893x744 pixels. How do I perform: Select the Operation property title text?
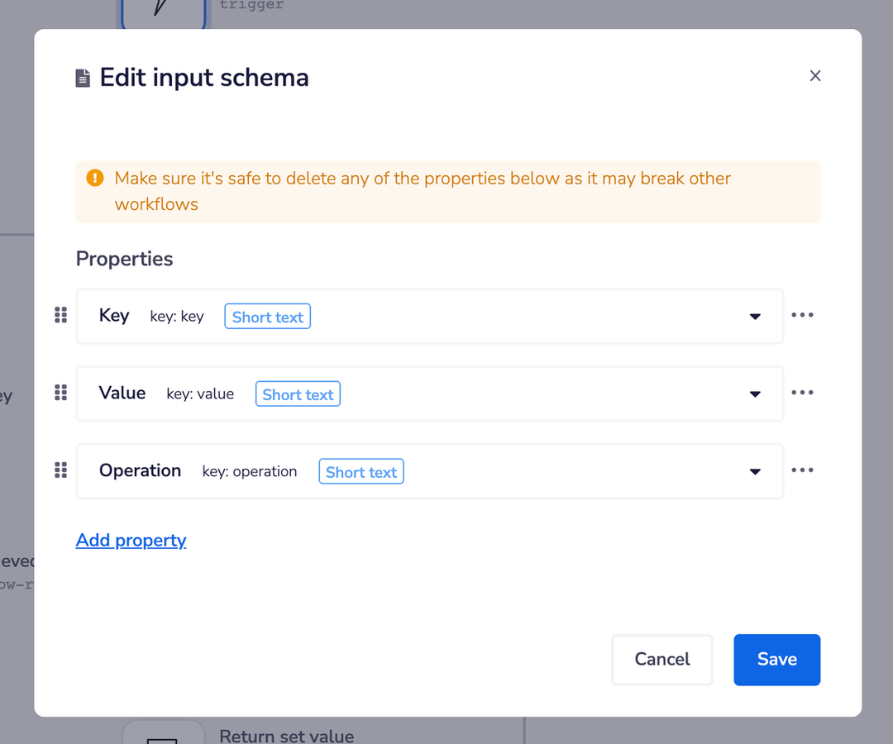click(140, 471)
